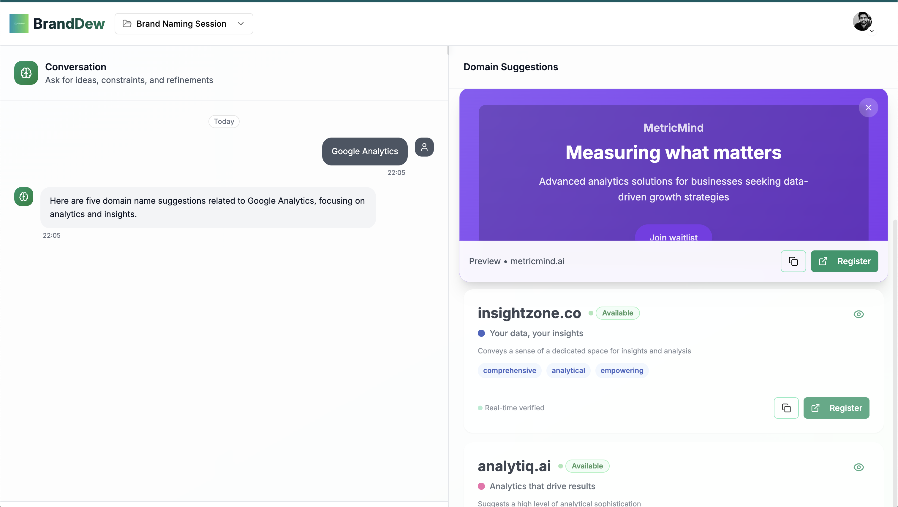Toggle preview eye for analytiq.ai

[x=858, y=467]
